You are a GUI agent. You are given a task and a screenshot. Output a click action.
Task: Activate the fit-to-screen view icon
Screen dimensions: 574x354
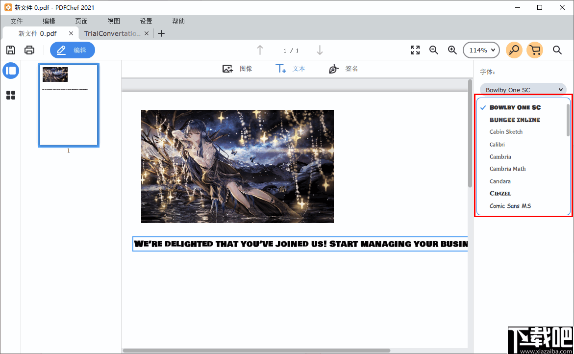(415, 50)
